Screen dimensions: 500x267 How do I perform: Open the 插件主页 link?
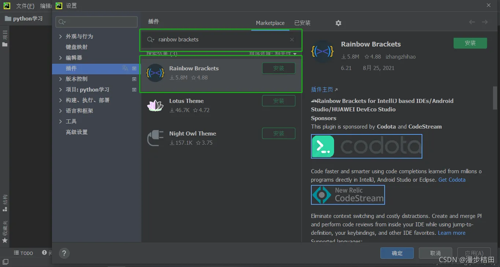coord(324,89)
